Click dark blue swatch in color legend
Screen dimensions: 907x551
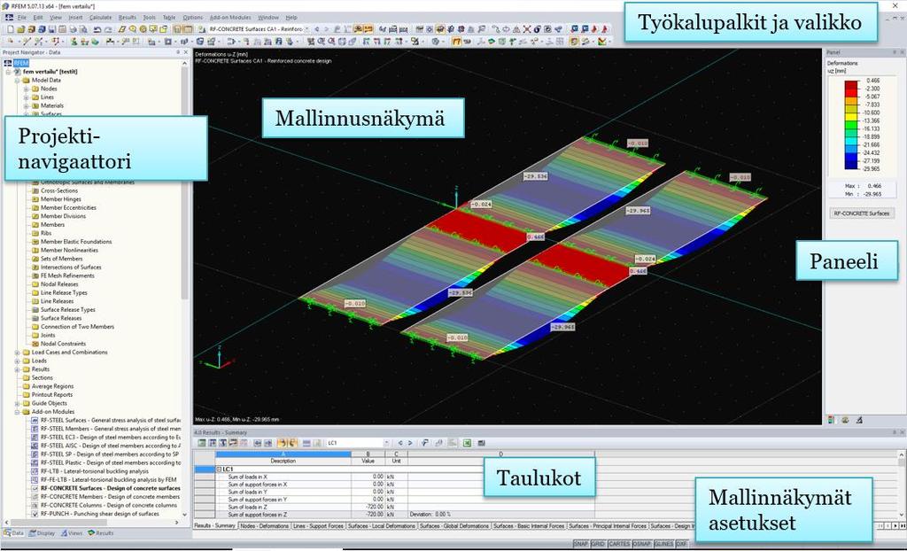(851, 165)
